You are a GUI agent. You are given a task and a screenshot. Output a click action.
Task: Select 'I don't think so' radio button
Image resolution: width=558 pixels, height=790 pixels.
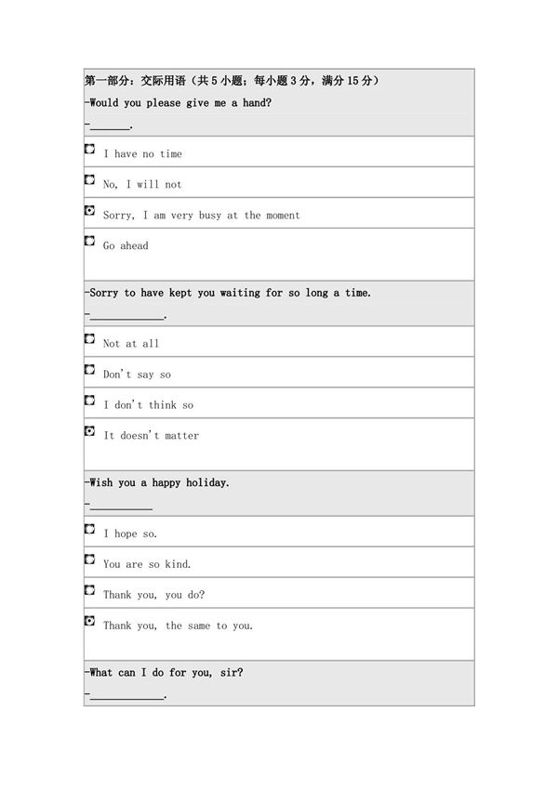pos(90,401)
